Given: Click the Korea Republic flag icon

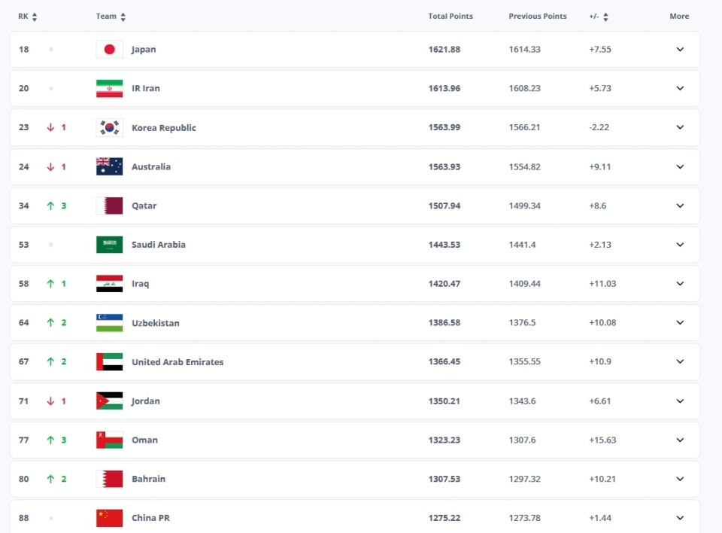Looking at the screenshot, I should point(109,128).
